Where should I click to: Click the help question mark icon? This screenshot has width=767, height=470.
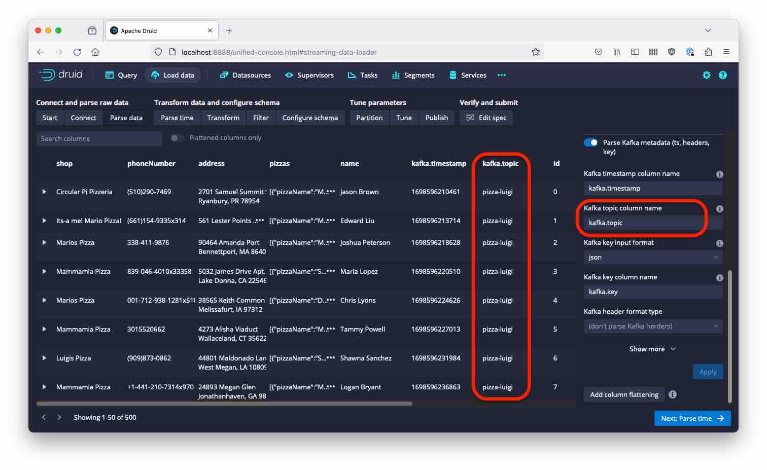tap(723, 75)
